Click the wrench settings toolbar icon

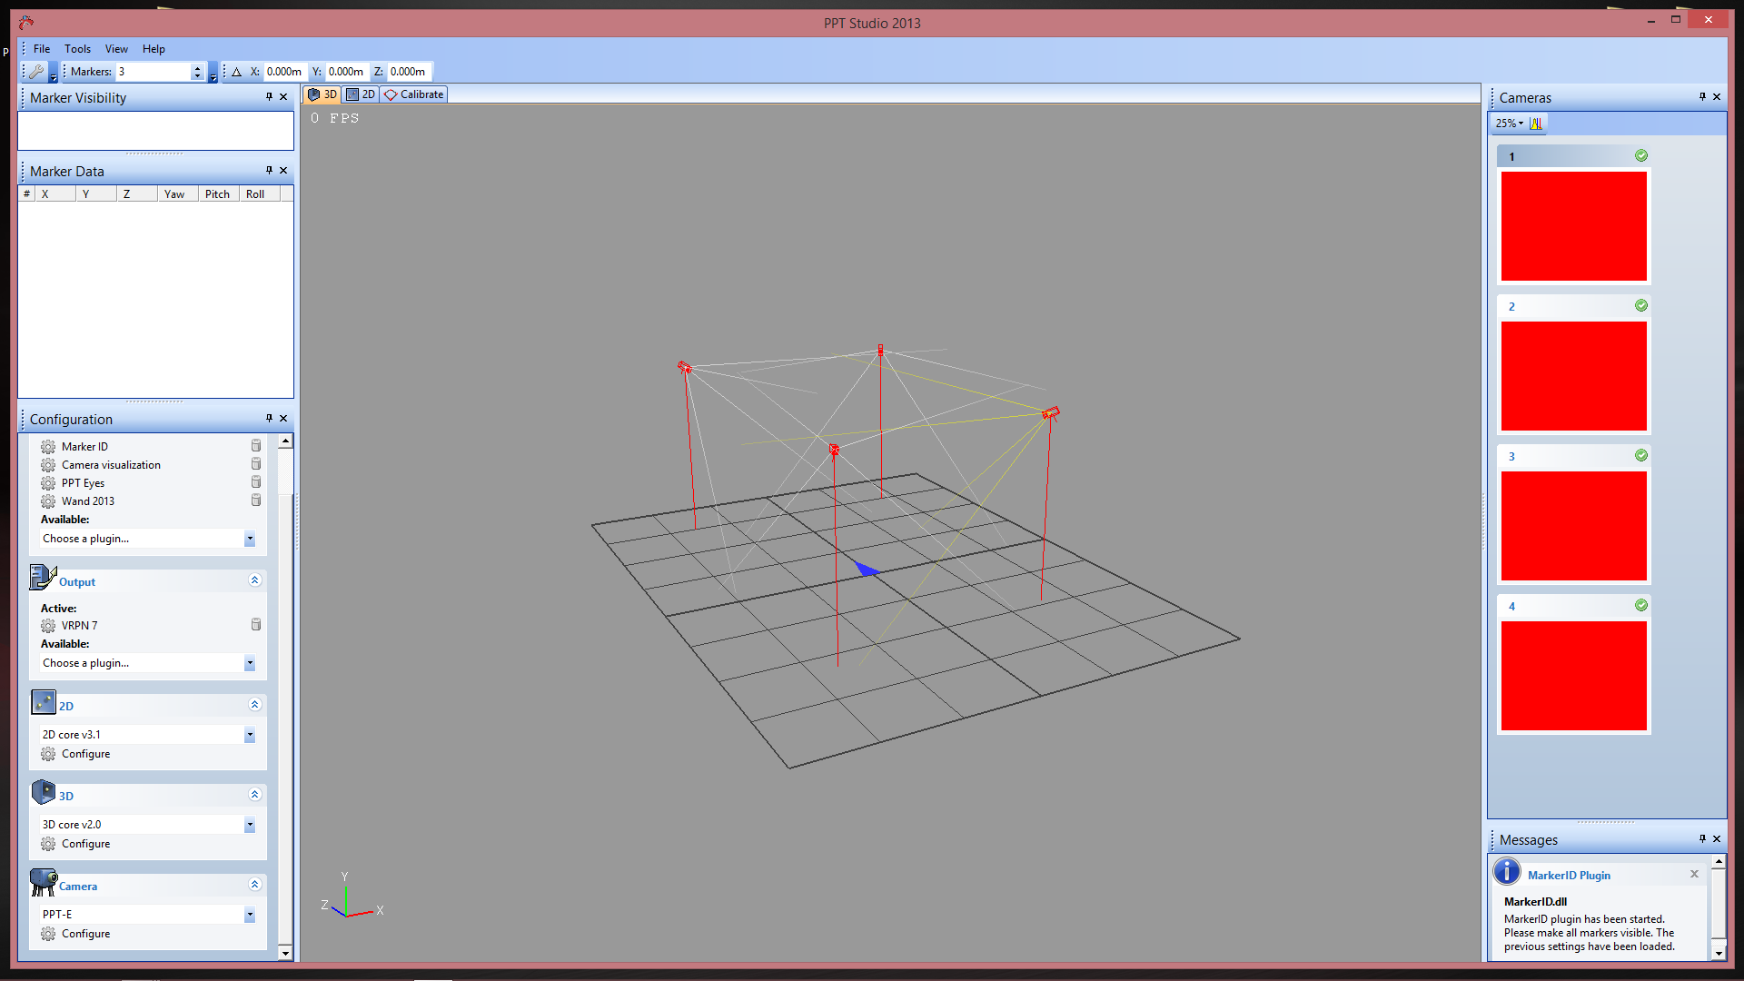pos(36,72)
